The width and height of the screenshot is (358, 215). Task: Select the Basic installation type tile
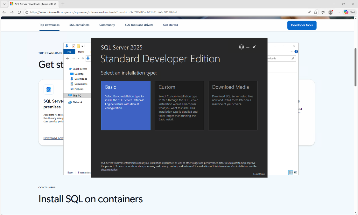pos(126,106)
